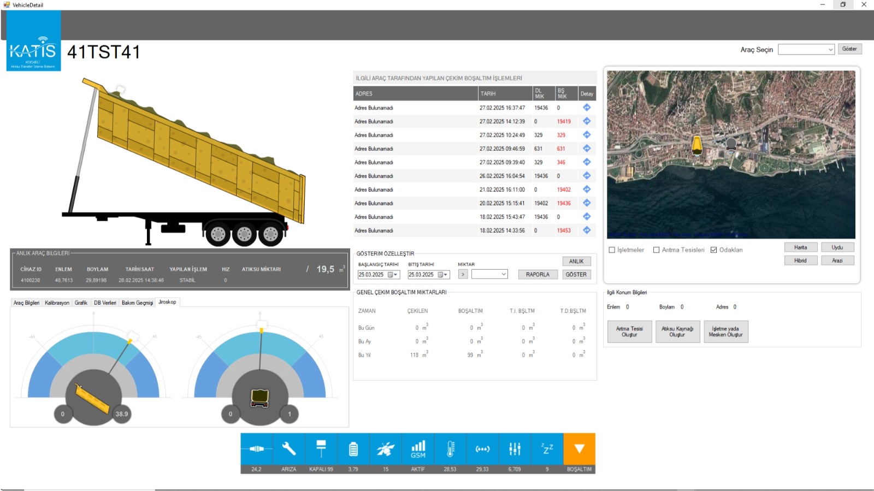This screenshot has width=874, height=491.
Task: Switch map to Uydu view
Action: pos(837,247)
